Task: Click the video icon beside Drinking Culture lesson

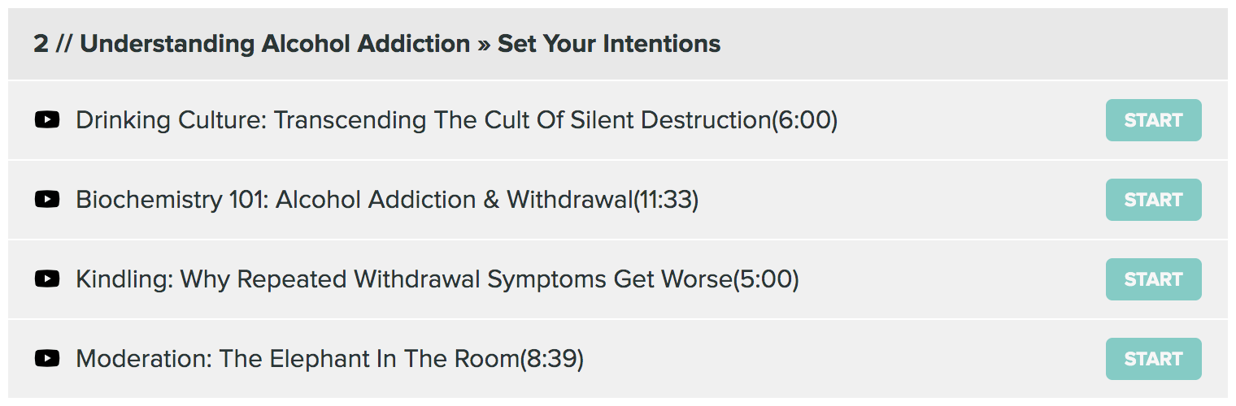Action: (x=47, y=120)
